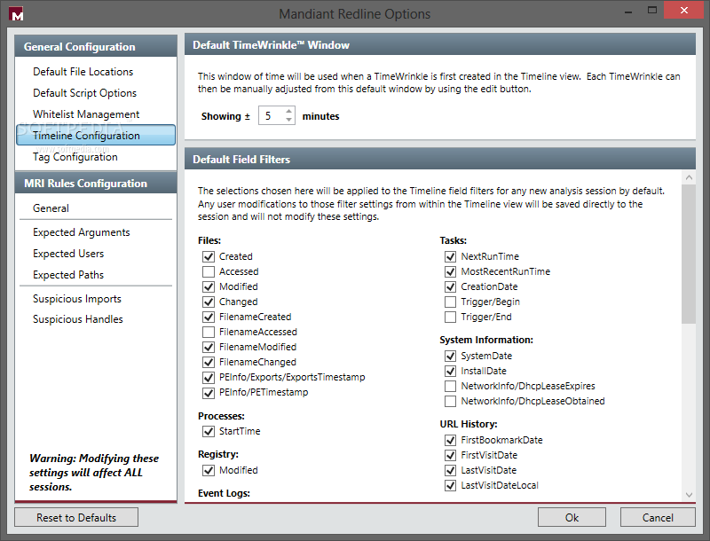Confirm options with the Ok button
Screen dimensions: 710x541
coord(572,517)
